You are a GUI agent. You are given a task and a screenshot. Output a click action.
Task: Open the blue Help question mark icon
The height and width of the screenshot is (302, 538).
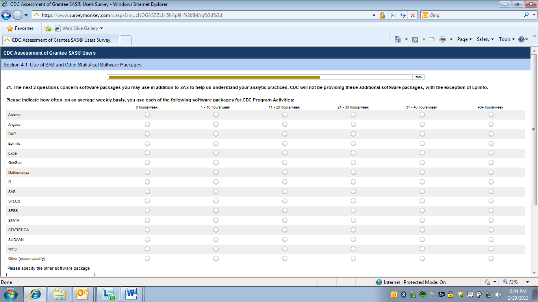[521, 39]
